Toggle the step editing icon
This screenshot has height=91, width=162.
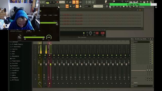(74, 6)
